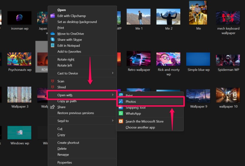Click Choose another app option
The image size is (245, 166).
(x=140, y=127)
